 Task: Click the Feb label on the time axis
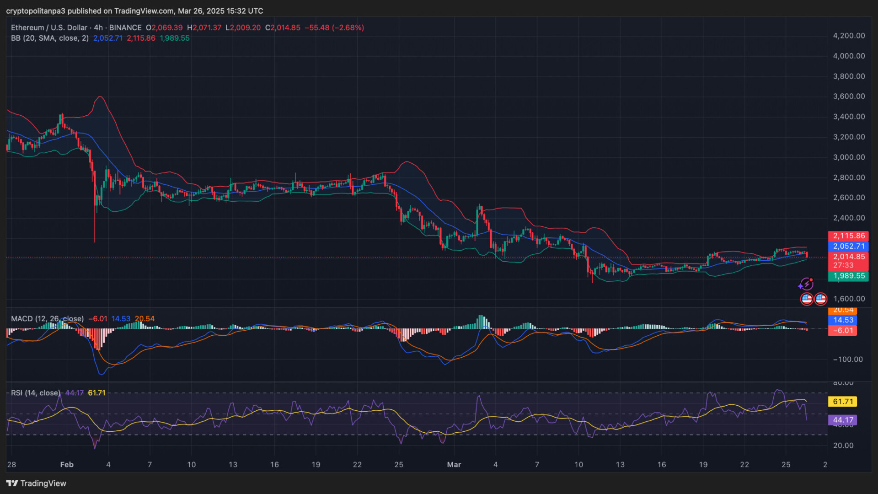pyautogui.click(x=67, y=465)
